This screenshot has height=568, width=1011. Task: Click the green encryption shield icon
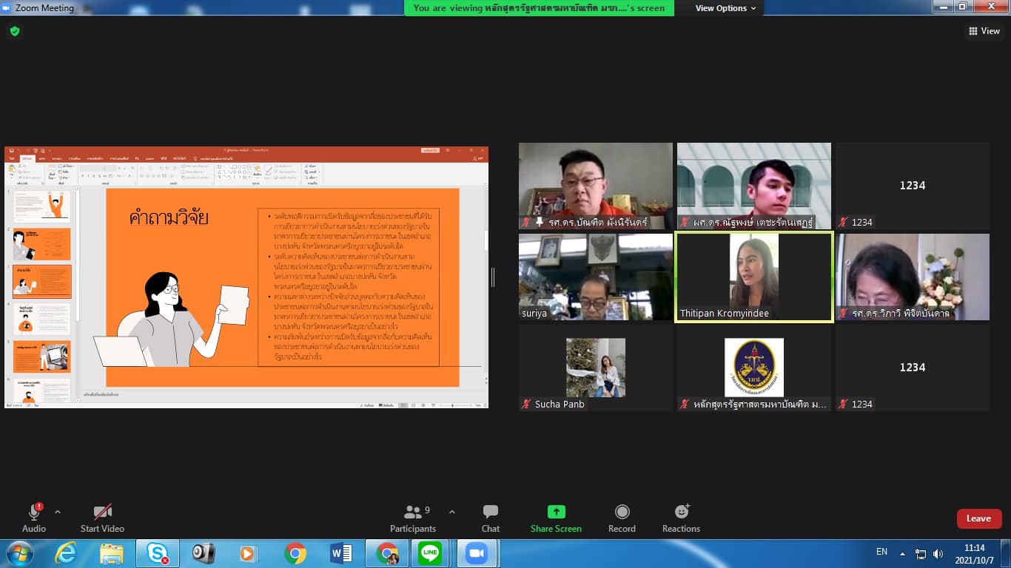point(15,31)
